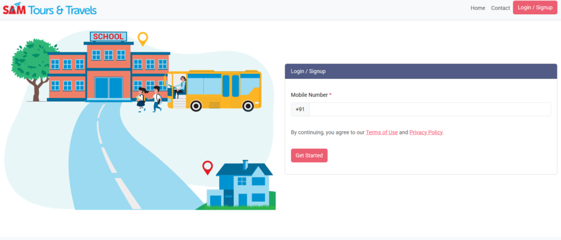Click the Login / Signup navbar button
561x240 pixels.
[535, 8]
